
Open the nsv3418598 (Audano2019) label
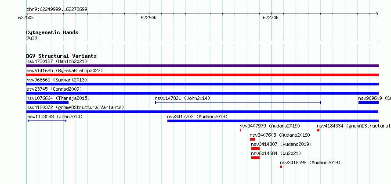pos(310,163)
